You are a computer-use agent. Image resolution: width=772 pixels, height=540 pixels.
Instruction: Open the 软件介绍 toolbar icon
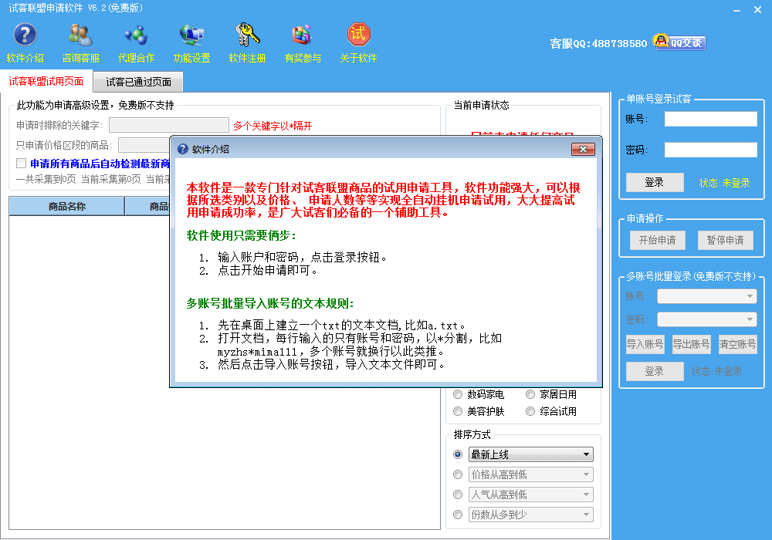pyautogui.click(x=25, y=35)
